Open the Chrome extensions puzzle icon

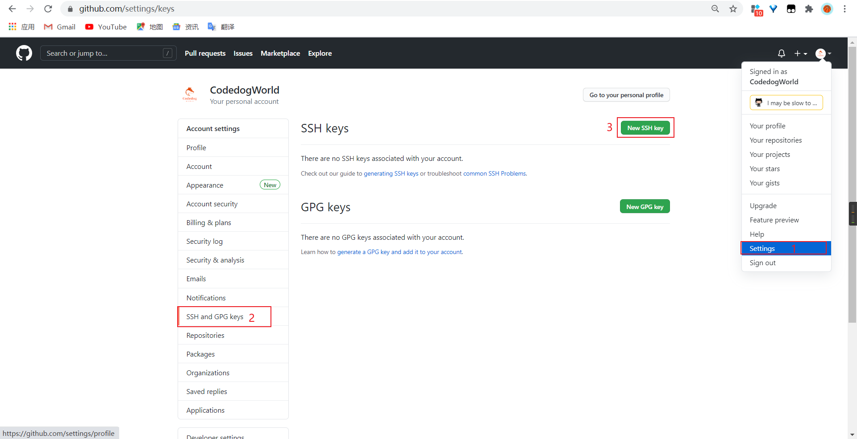tap(809, 9)
